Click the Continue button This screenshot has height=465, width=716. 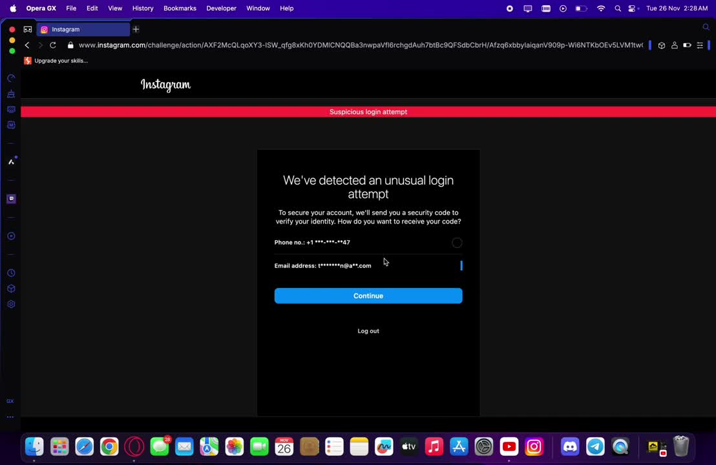(x=368, y=296)
